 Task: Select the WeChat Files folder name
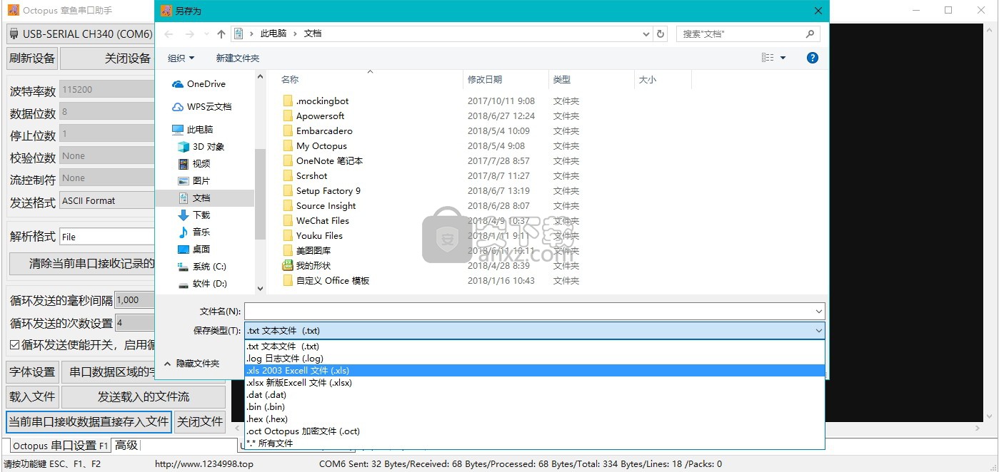[323, 221]
